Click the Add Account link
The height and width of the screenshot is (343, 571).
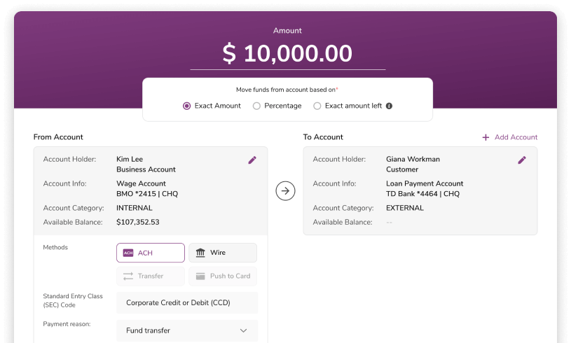pos(516,137)
